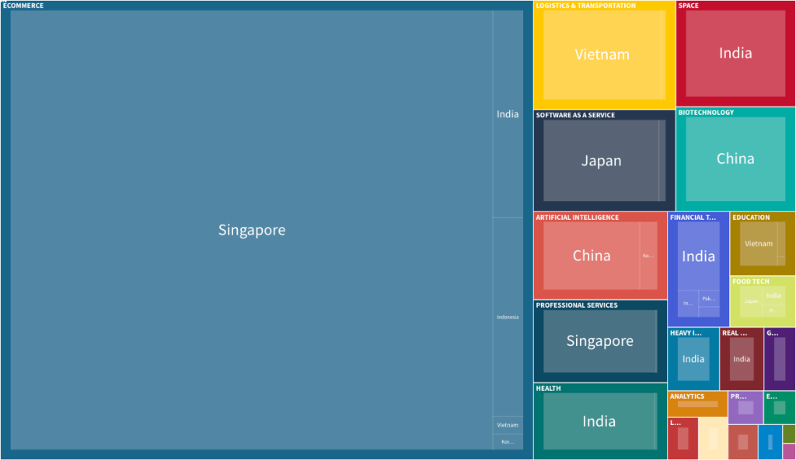Select the Pak... cell in Financial Tech
The height and width of the screenshot is (460, 796).
[709, 298]
